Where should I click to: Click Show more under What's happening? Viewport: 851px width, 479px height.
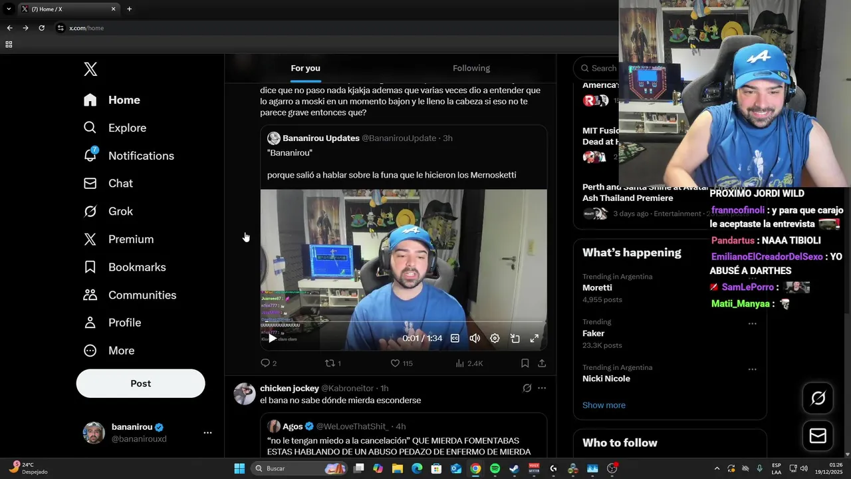point(604,405)
